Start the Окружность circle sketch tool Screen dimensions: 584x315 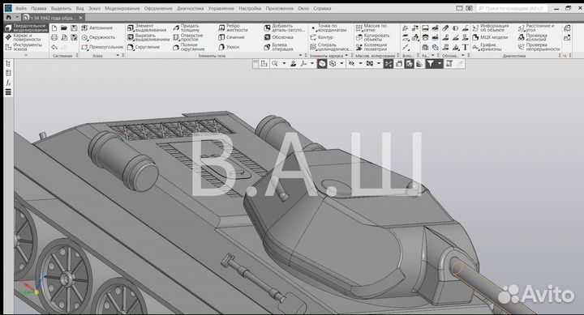tap(98, 37)
